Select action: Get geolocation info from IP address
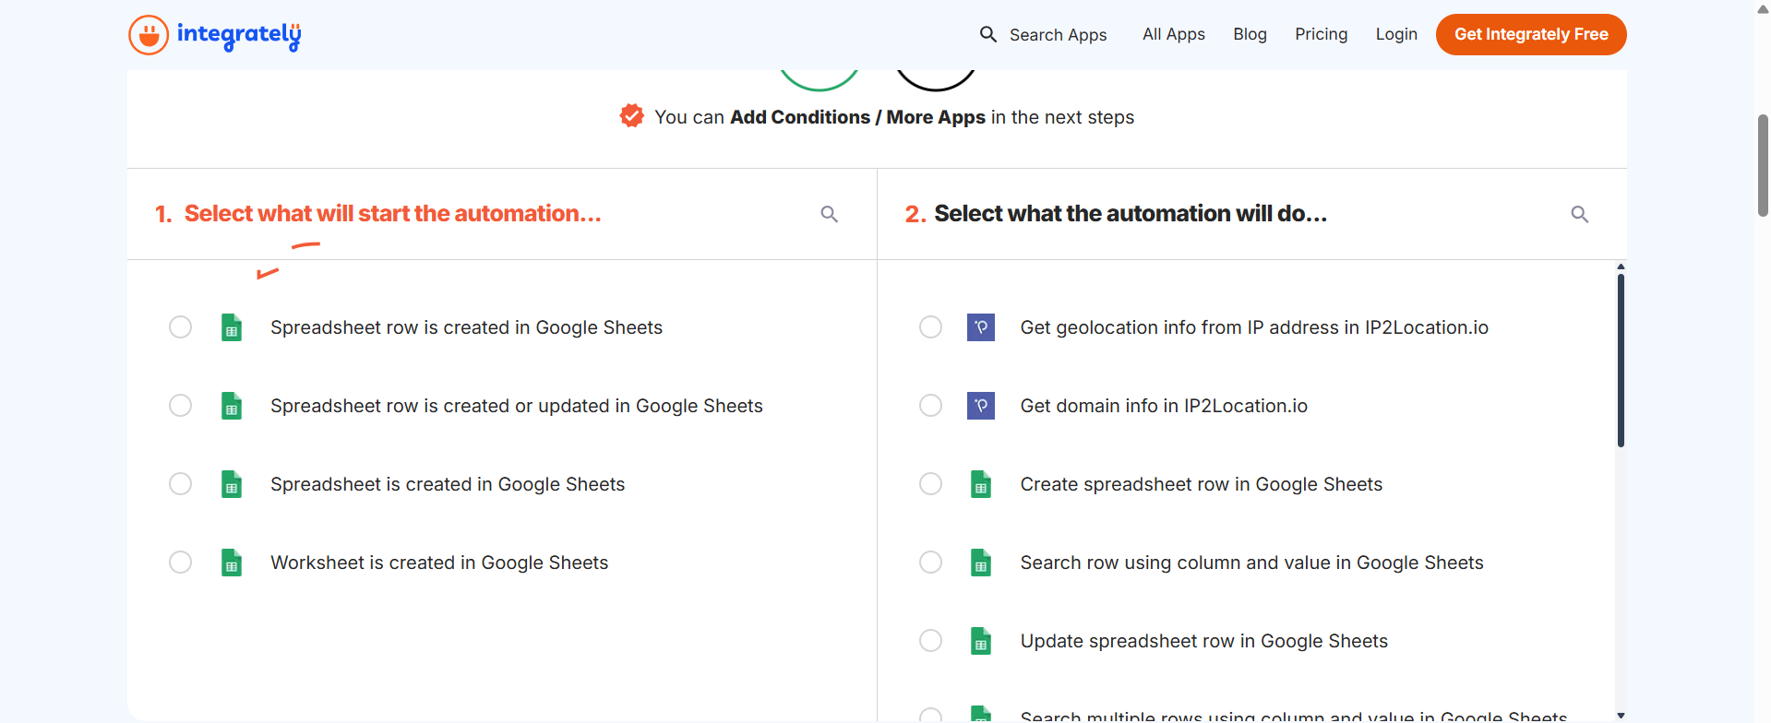Screen dimensions: 1771x723 pos(931,327)
